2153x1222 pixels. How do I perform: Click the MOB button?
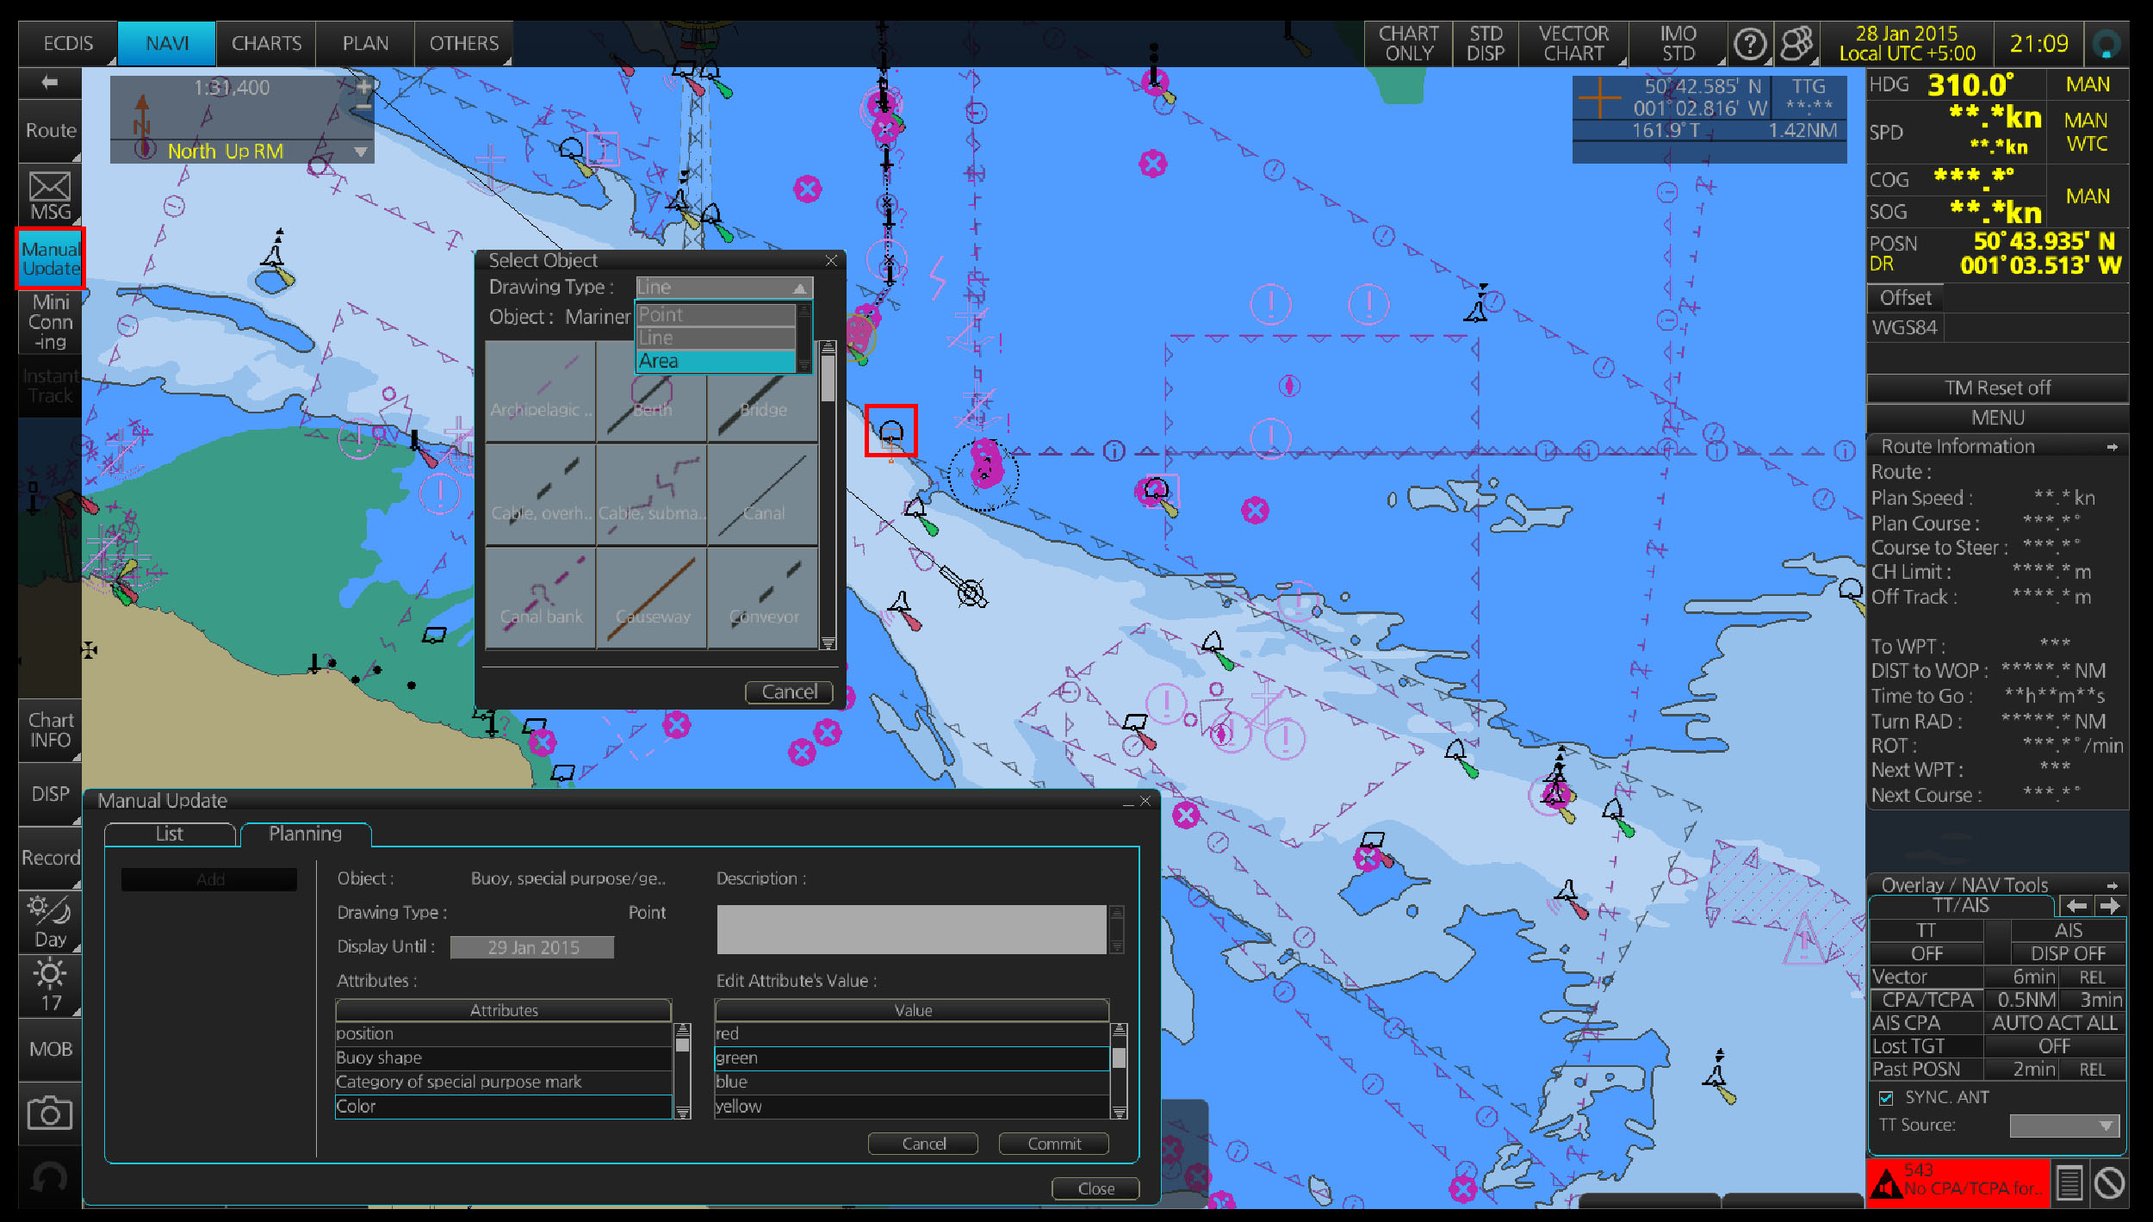pyautogui.click(x=50, y=1049)
